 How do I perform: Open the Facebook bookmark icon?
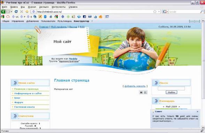85,17
